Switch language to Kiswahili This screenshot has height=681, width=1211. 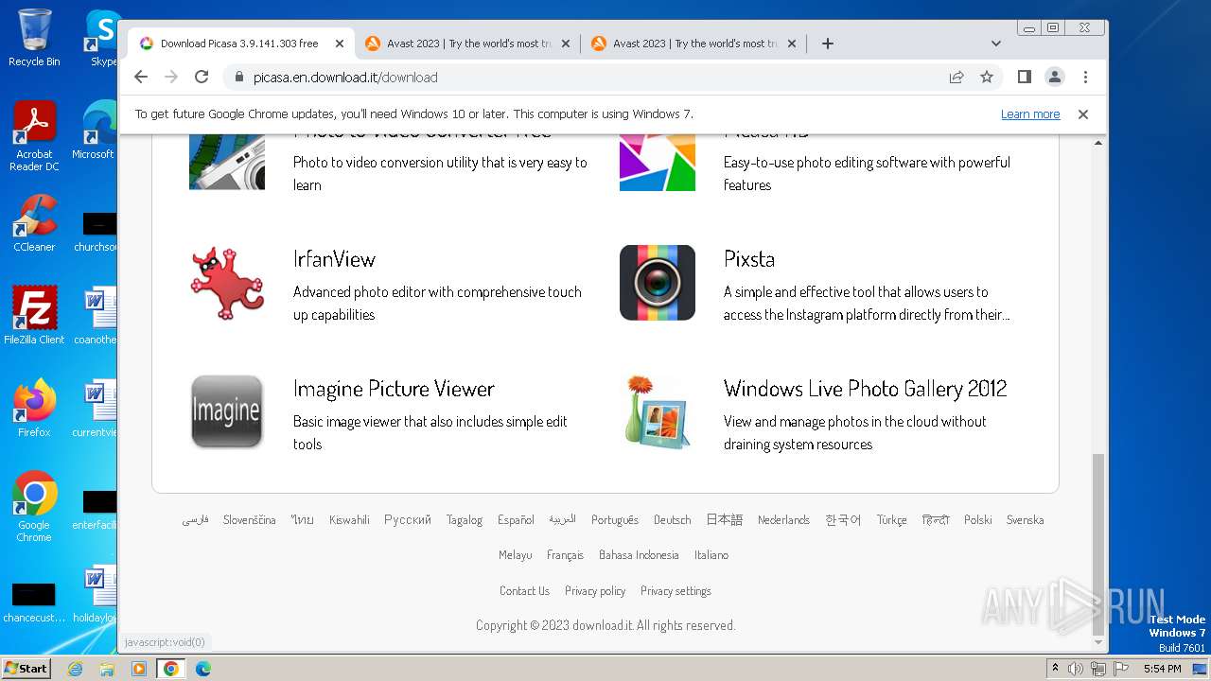pos(349,520)
